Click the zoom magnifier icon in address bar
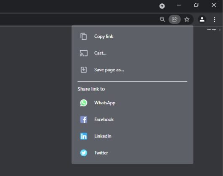The image size is (223, 176). [x=162, y=19]
